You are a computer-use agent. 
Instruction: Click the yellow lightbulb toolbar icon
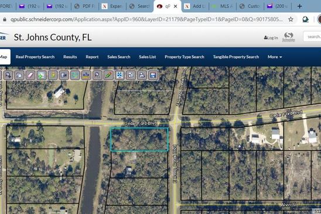coord(53,75)
